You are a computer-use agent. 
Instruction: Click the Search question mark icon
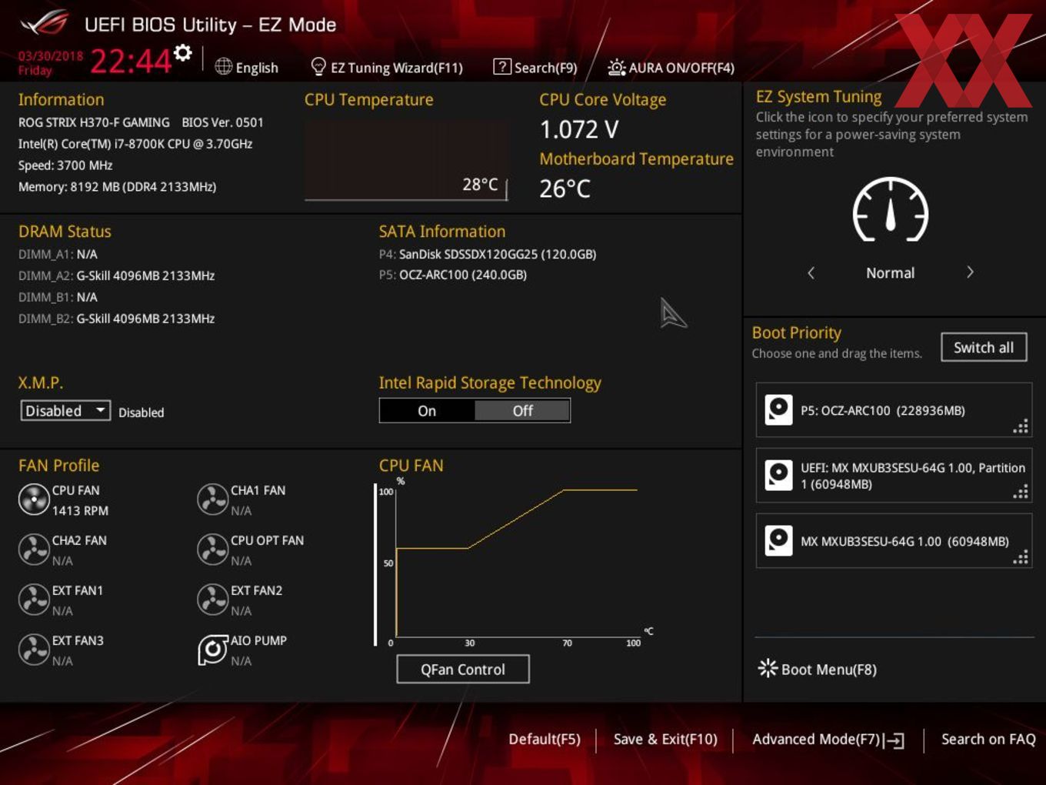tap(501, 67)
